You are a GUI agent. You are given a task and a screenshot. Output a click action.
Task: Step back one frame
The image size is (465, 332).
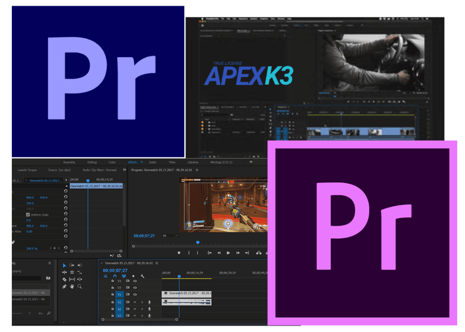click(219, 253)
